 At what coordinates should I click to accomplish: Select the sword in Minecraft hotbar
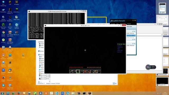[71, 72]
